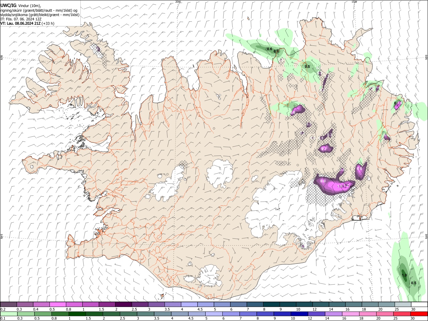This screenshot has height=321, width=428.
Task: Pick the palest green swatch starting rain scale
Action: click(9, 314)
